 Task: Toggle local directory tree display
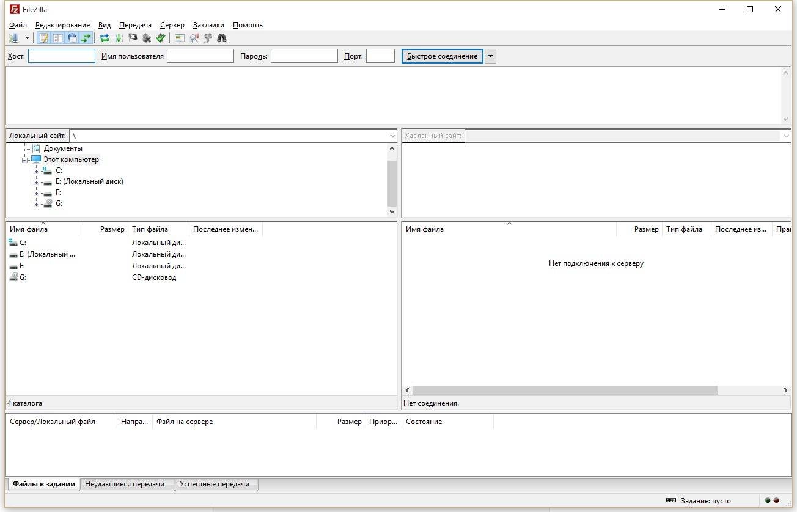[58, 38]
